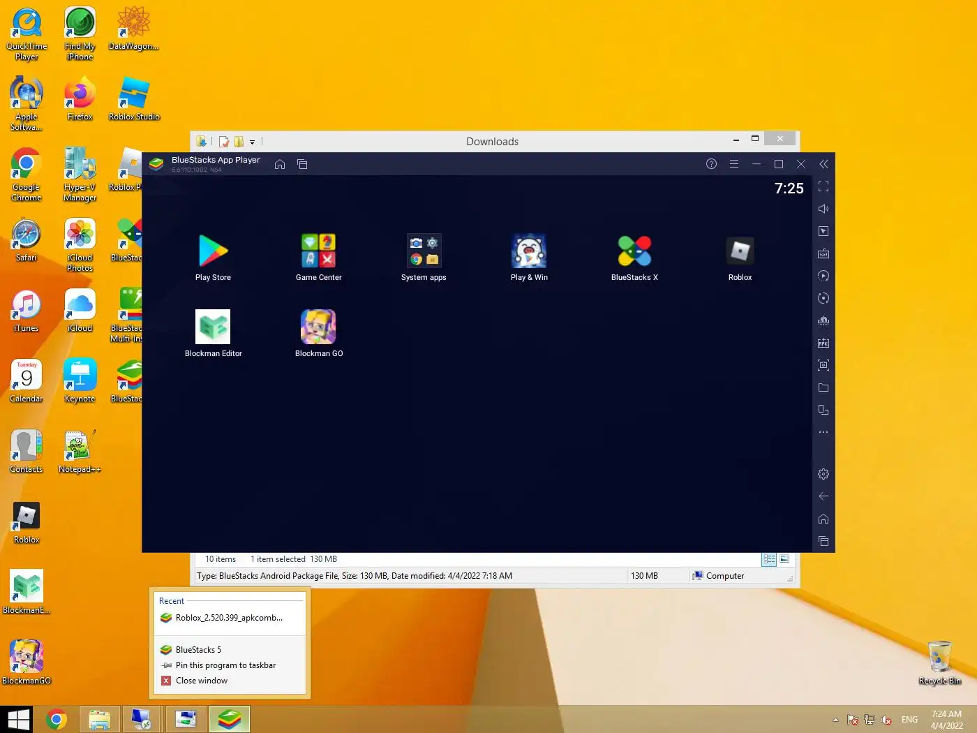Screen dimensions: 977x733
Task: Expand Downloads quick access toolbar dropdown
Action: (x=253, y=142)
